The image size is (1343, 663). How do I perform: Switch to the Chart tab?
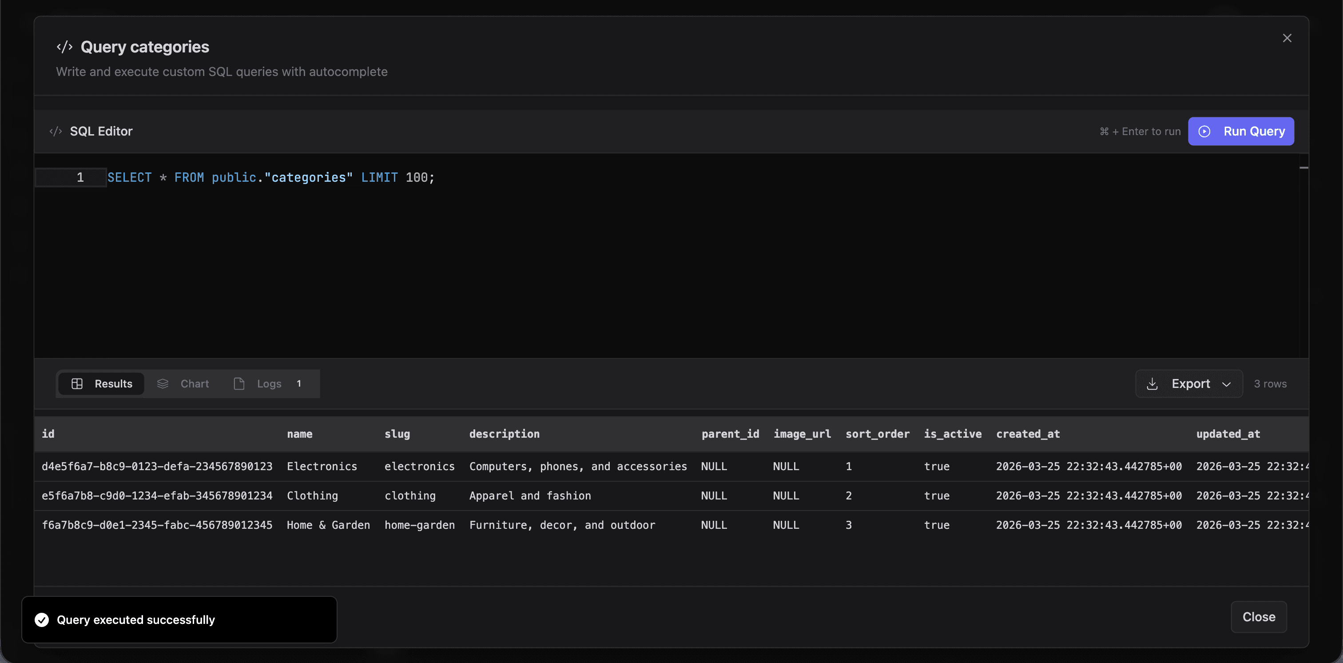(195, 384)
